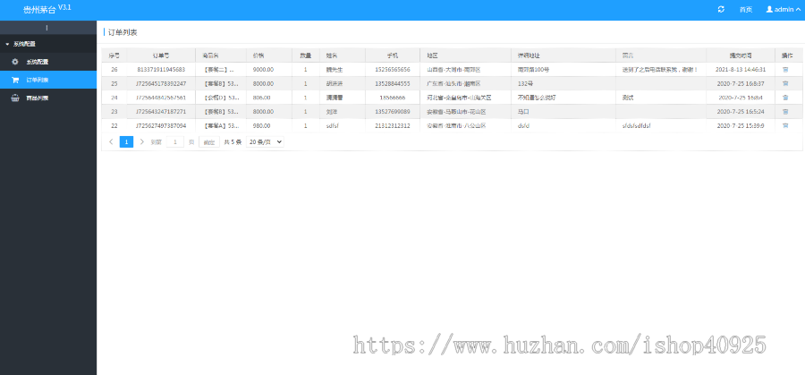Open the product list sidebar item
This screenshot has height=375, width=805.
(x=48, y=98)
